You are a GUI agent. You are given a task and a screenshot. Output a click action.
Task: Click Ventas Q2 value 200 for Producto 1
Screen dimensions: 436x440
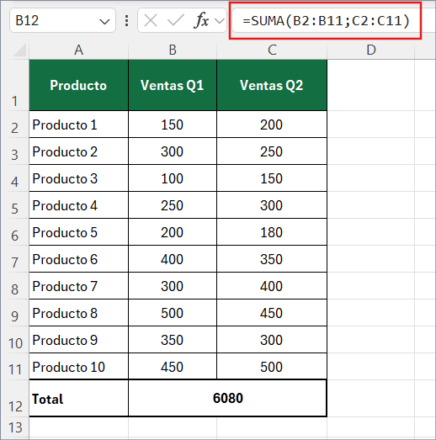[272, 125]
